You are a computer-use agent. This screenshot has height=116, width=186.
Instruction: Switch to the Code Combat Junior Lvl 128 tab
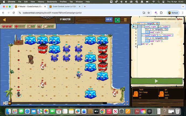tap(64, 6)
